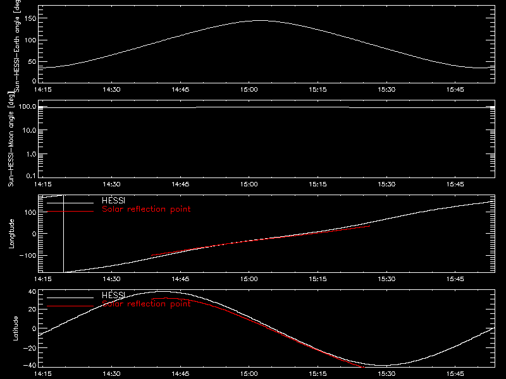Click 15:00 label under the Earth angle plot
Viewport: 506px width, 379px height.
[249, 90]
